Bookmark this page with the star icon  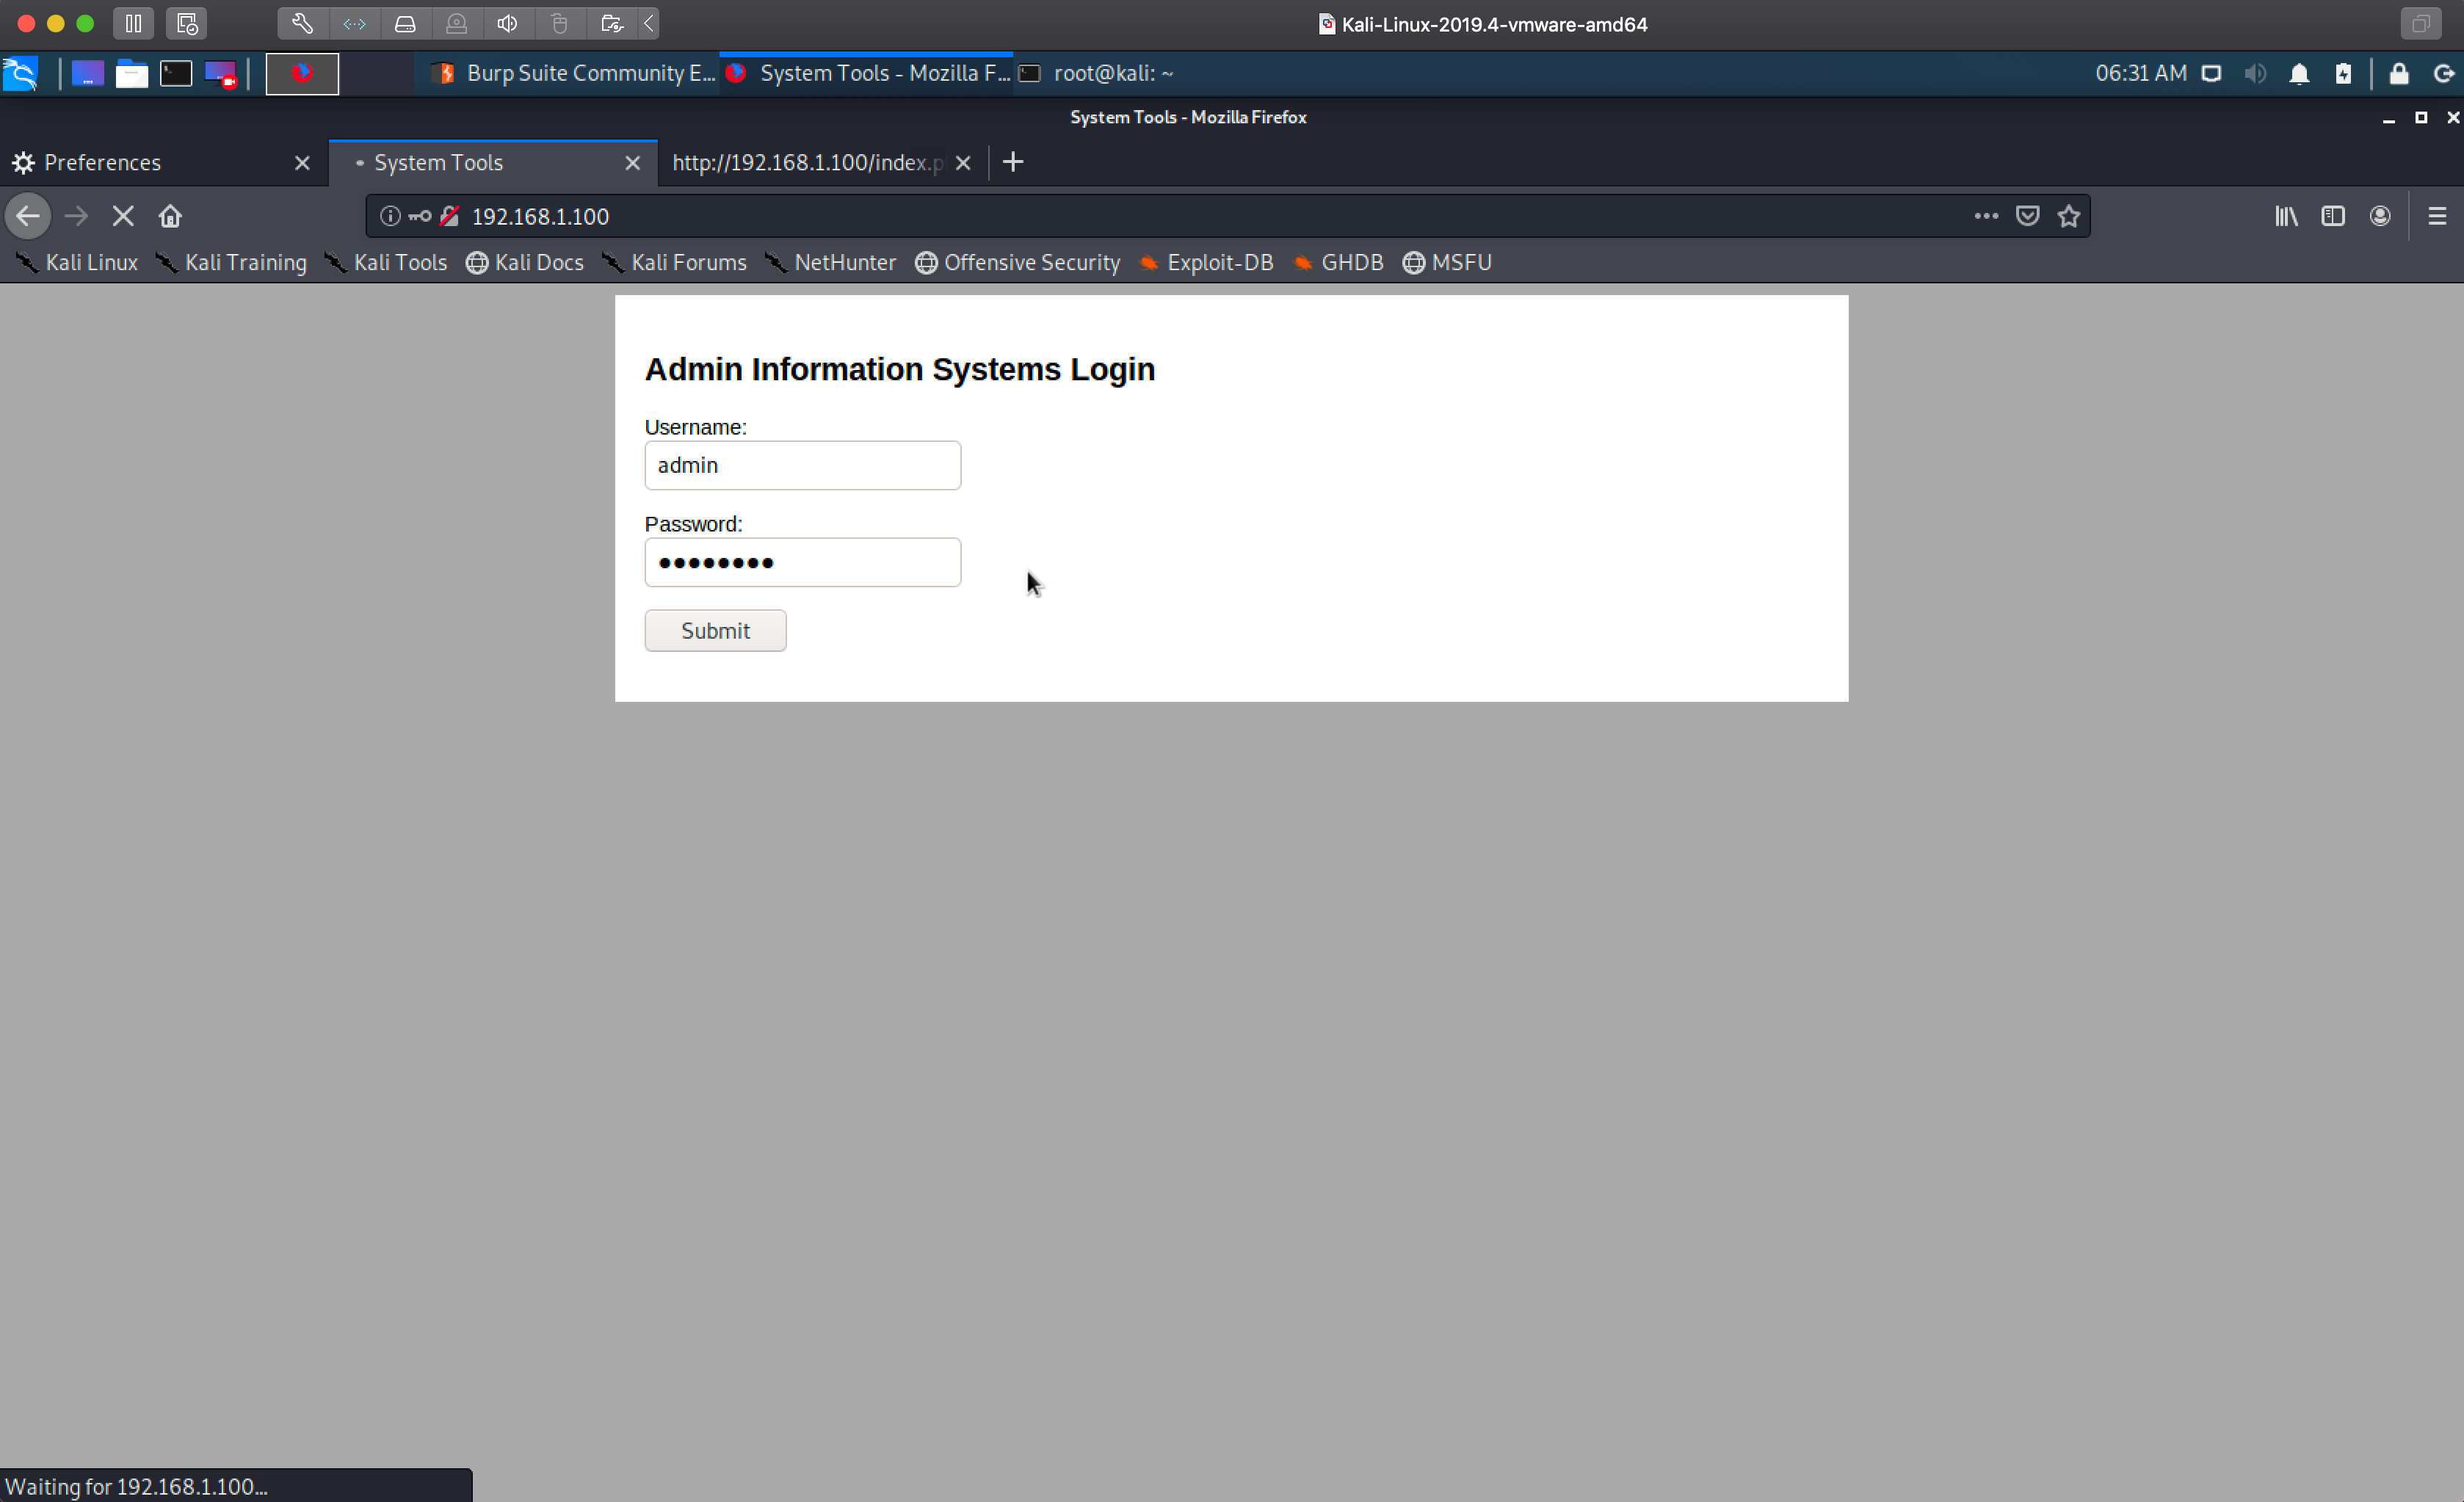point(2069,216)
